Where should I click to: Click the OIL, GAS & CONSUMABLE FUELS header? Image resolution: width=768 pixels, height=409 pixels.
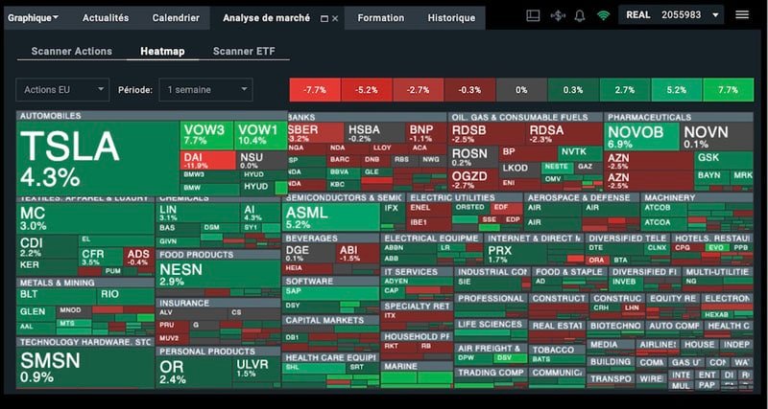pos(525,117)
